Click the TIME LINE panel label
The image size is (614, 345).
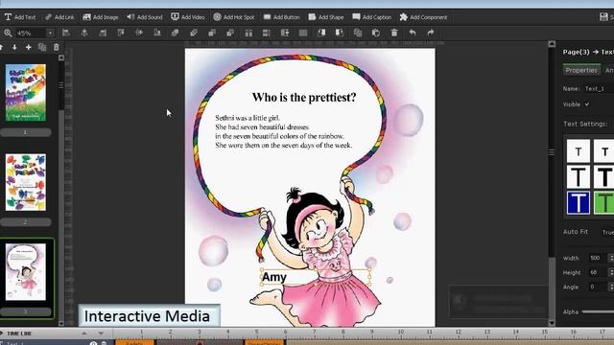tap(19, 333)
